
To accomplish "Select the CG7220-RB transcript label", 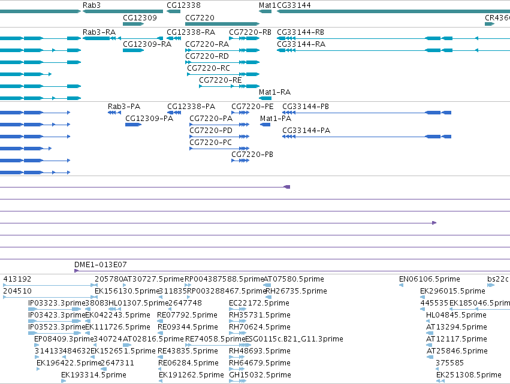I will (250, 32).
